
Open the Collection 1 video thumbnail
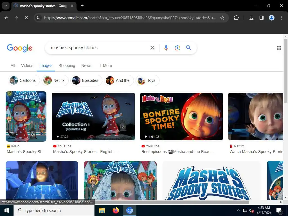click(93, 116)
